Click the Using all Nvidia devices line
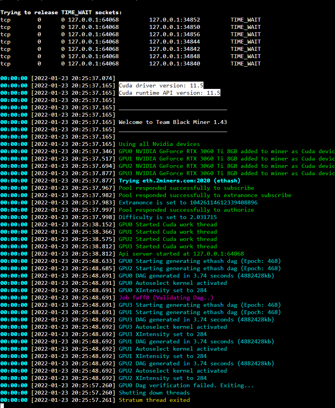 (x=160, y=144)
